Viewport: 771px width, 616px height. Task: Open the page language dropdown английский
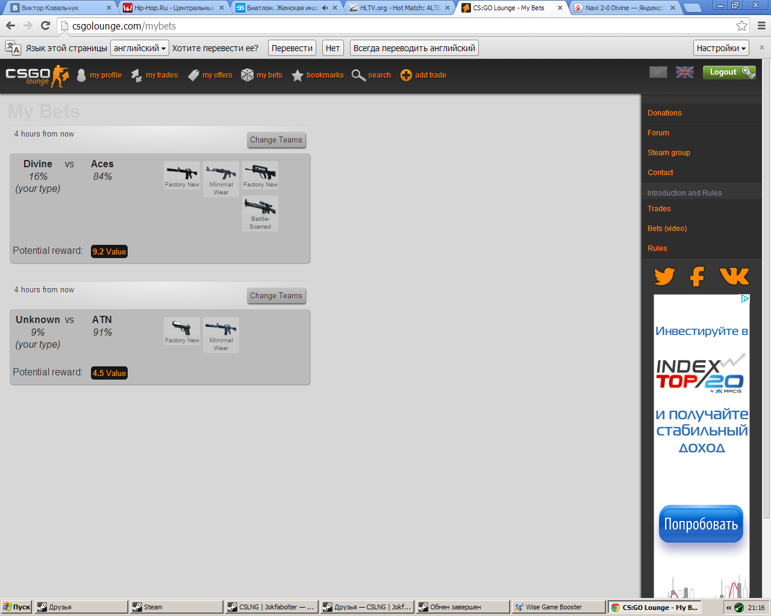pos(140,48)
